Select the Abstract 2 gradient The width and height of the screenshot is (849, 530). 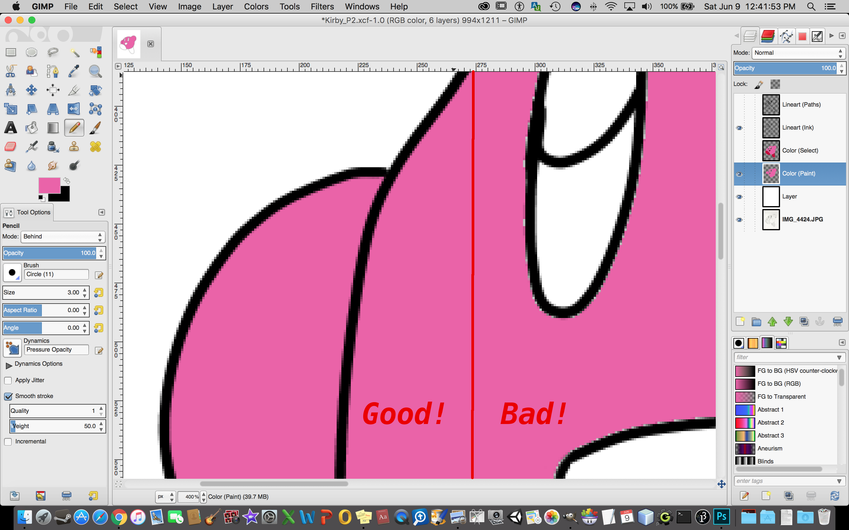tap(786, 423)
